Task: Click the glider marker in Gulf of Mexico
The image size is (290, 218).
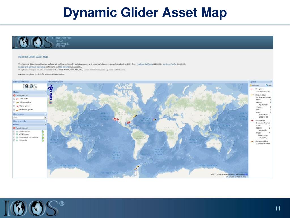Action: click(129, 123)
